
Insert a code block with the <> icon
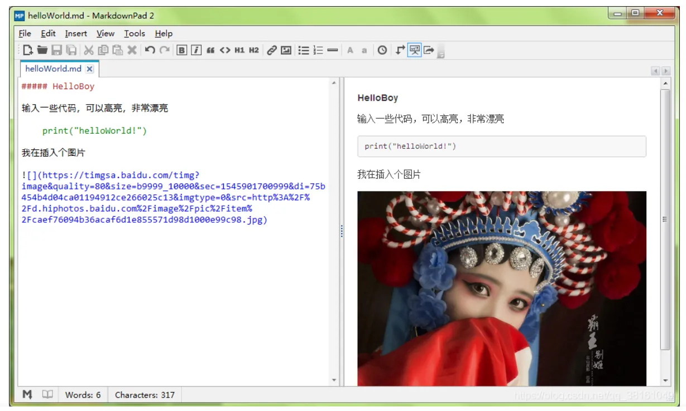(225, 50)
